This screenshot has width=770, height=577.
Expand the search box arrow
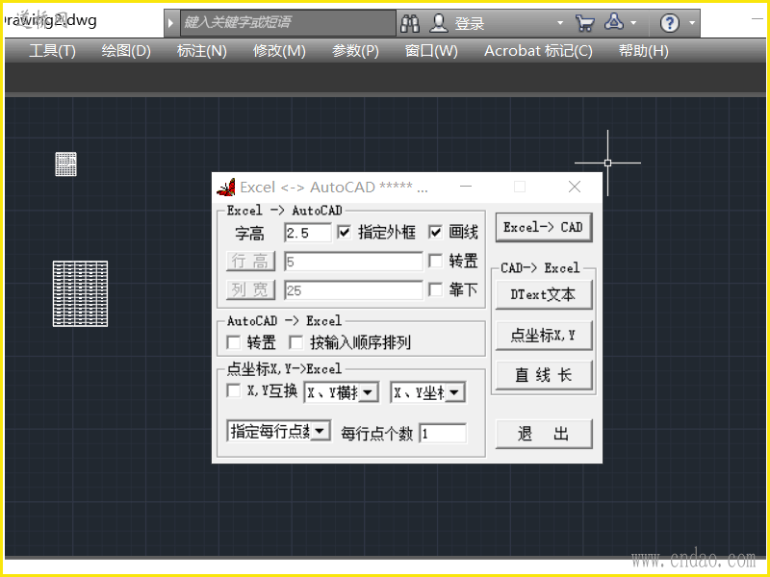pyautogui.click(x=170, y=22)
